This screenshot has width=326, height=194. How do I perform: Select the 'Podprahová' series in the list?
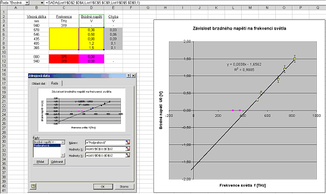[x=47, y=145]
